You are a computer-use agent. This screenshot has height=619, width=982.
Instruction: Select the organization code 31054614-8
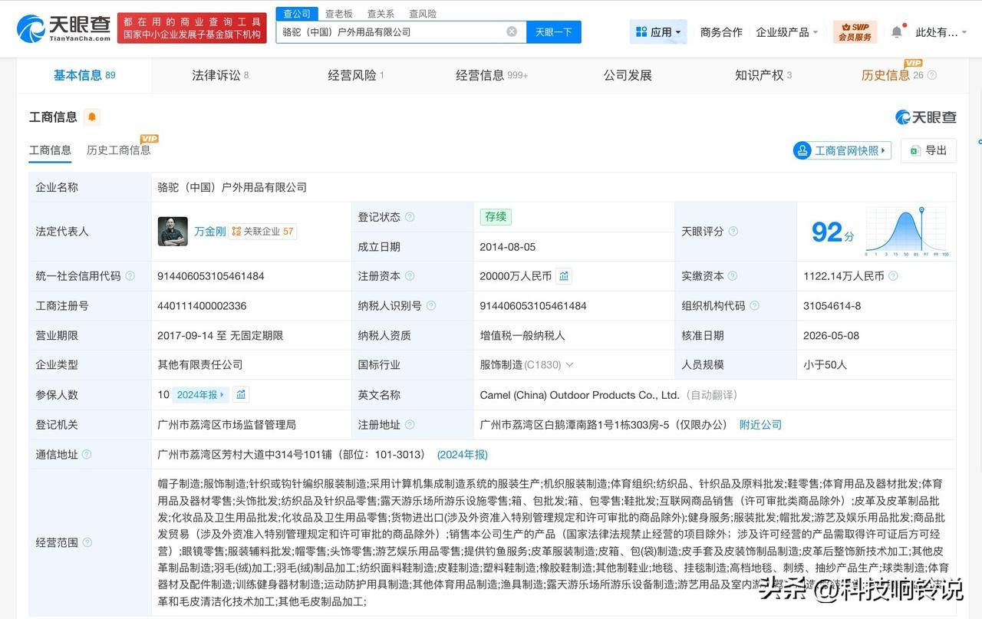click(x=832, y=306)
